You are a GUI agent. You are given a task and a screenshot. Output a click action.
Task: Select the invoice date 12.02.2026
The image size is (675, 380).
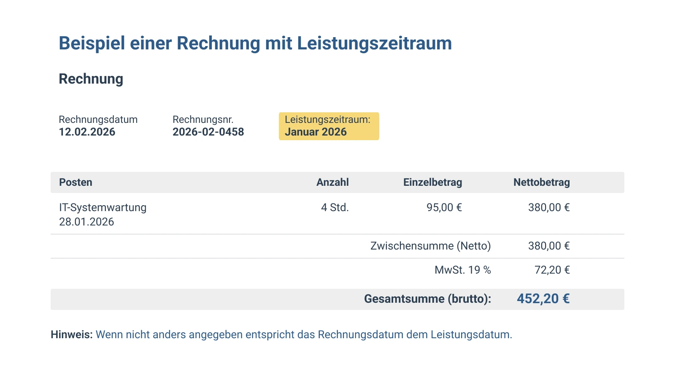click(x=86, y=132)
